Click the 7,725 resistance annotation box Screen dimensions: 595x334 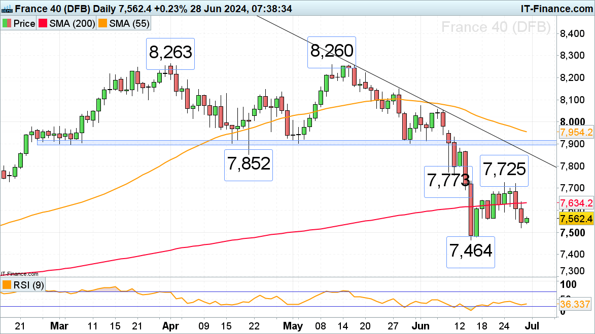[504, 169]
